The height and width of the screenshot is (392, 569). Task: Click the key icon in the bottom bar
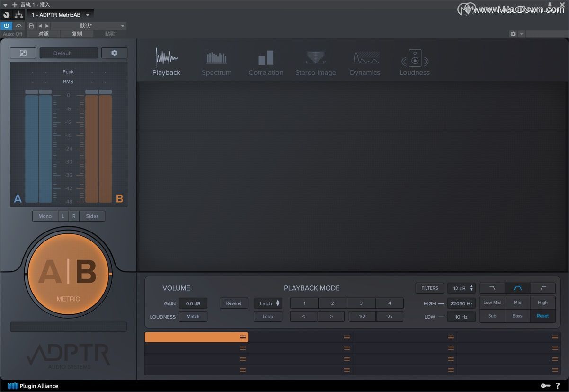point(545,386)
